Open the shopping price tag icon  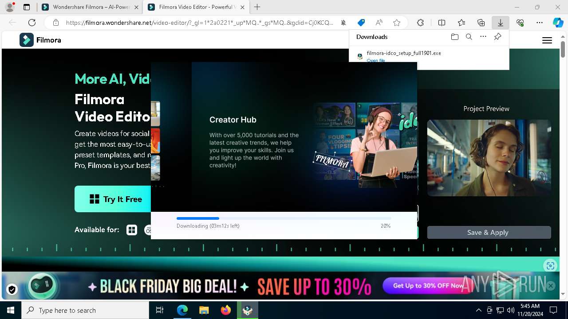coord(361,23)
